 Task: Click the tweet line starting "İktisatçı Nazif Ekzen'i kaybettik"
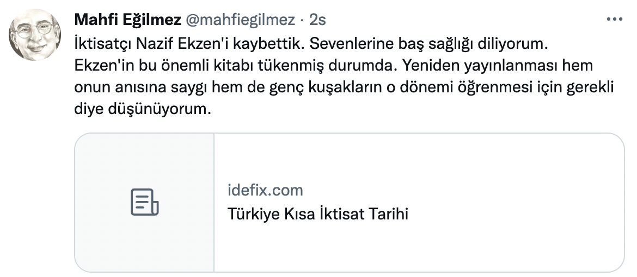(x=191, y=42)
